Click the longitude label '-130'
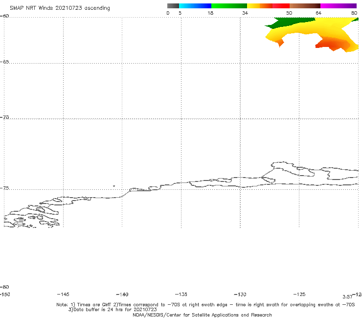The height and width of the screenshot is (318, 362). click(x=240, y=295)
